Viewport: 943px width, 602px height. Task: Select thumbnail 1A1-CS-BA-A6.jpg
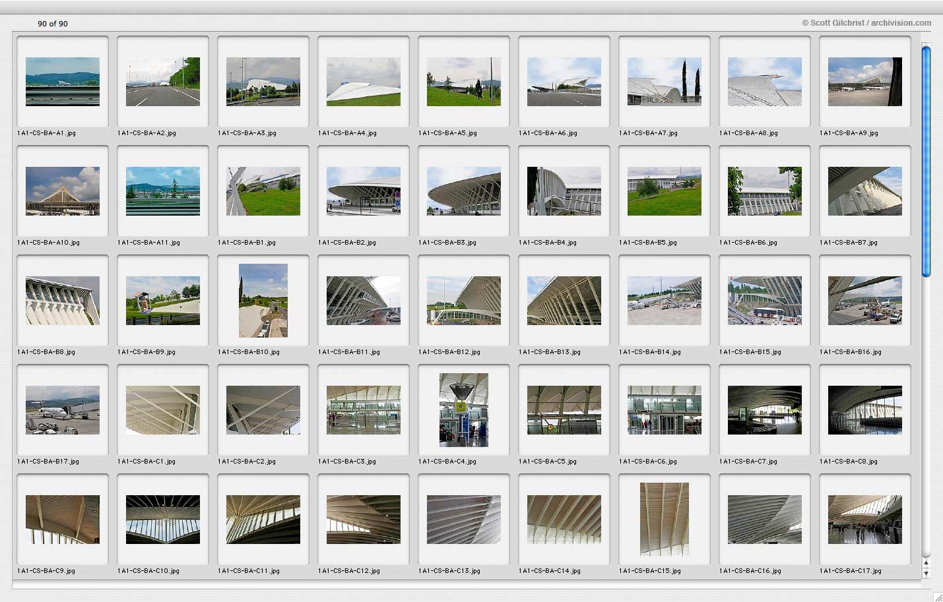564,82
